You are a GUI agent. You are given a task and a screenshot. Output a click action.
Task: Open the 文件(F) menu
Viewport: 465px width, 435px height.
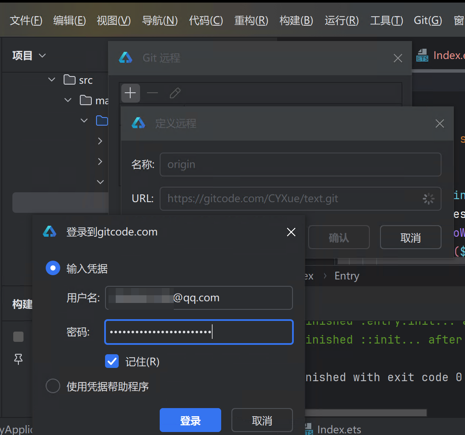click(x=26, y=21)
